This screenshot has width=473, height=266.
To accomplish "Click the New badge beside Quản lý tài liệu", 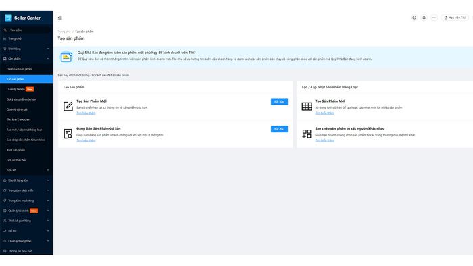I will coord(30,89).
